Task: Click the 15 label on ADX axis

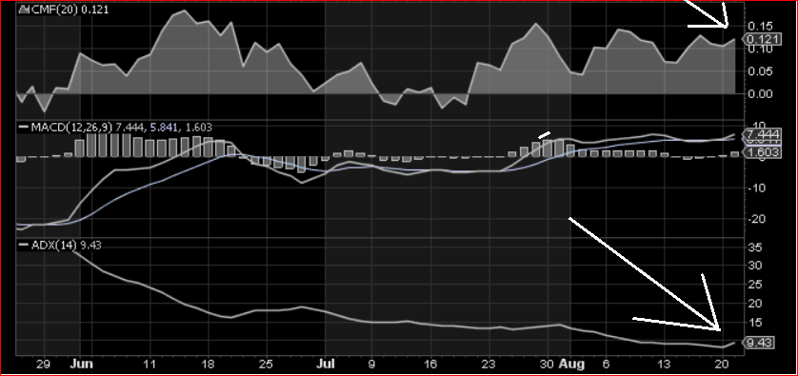Action: coord(756,322)
